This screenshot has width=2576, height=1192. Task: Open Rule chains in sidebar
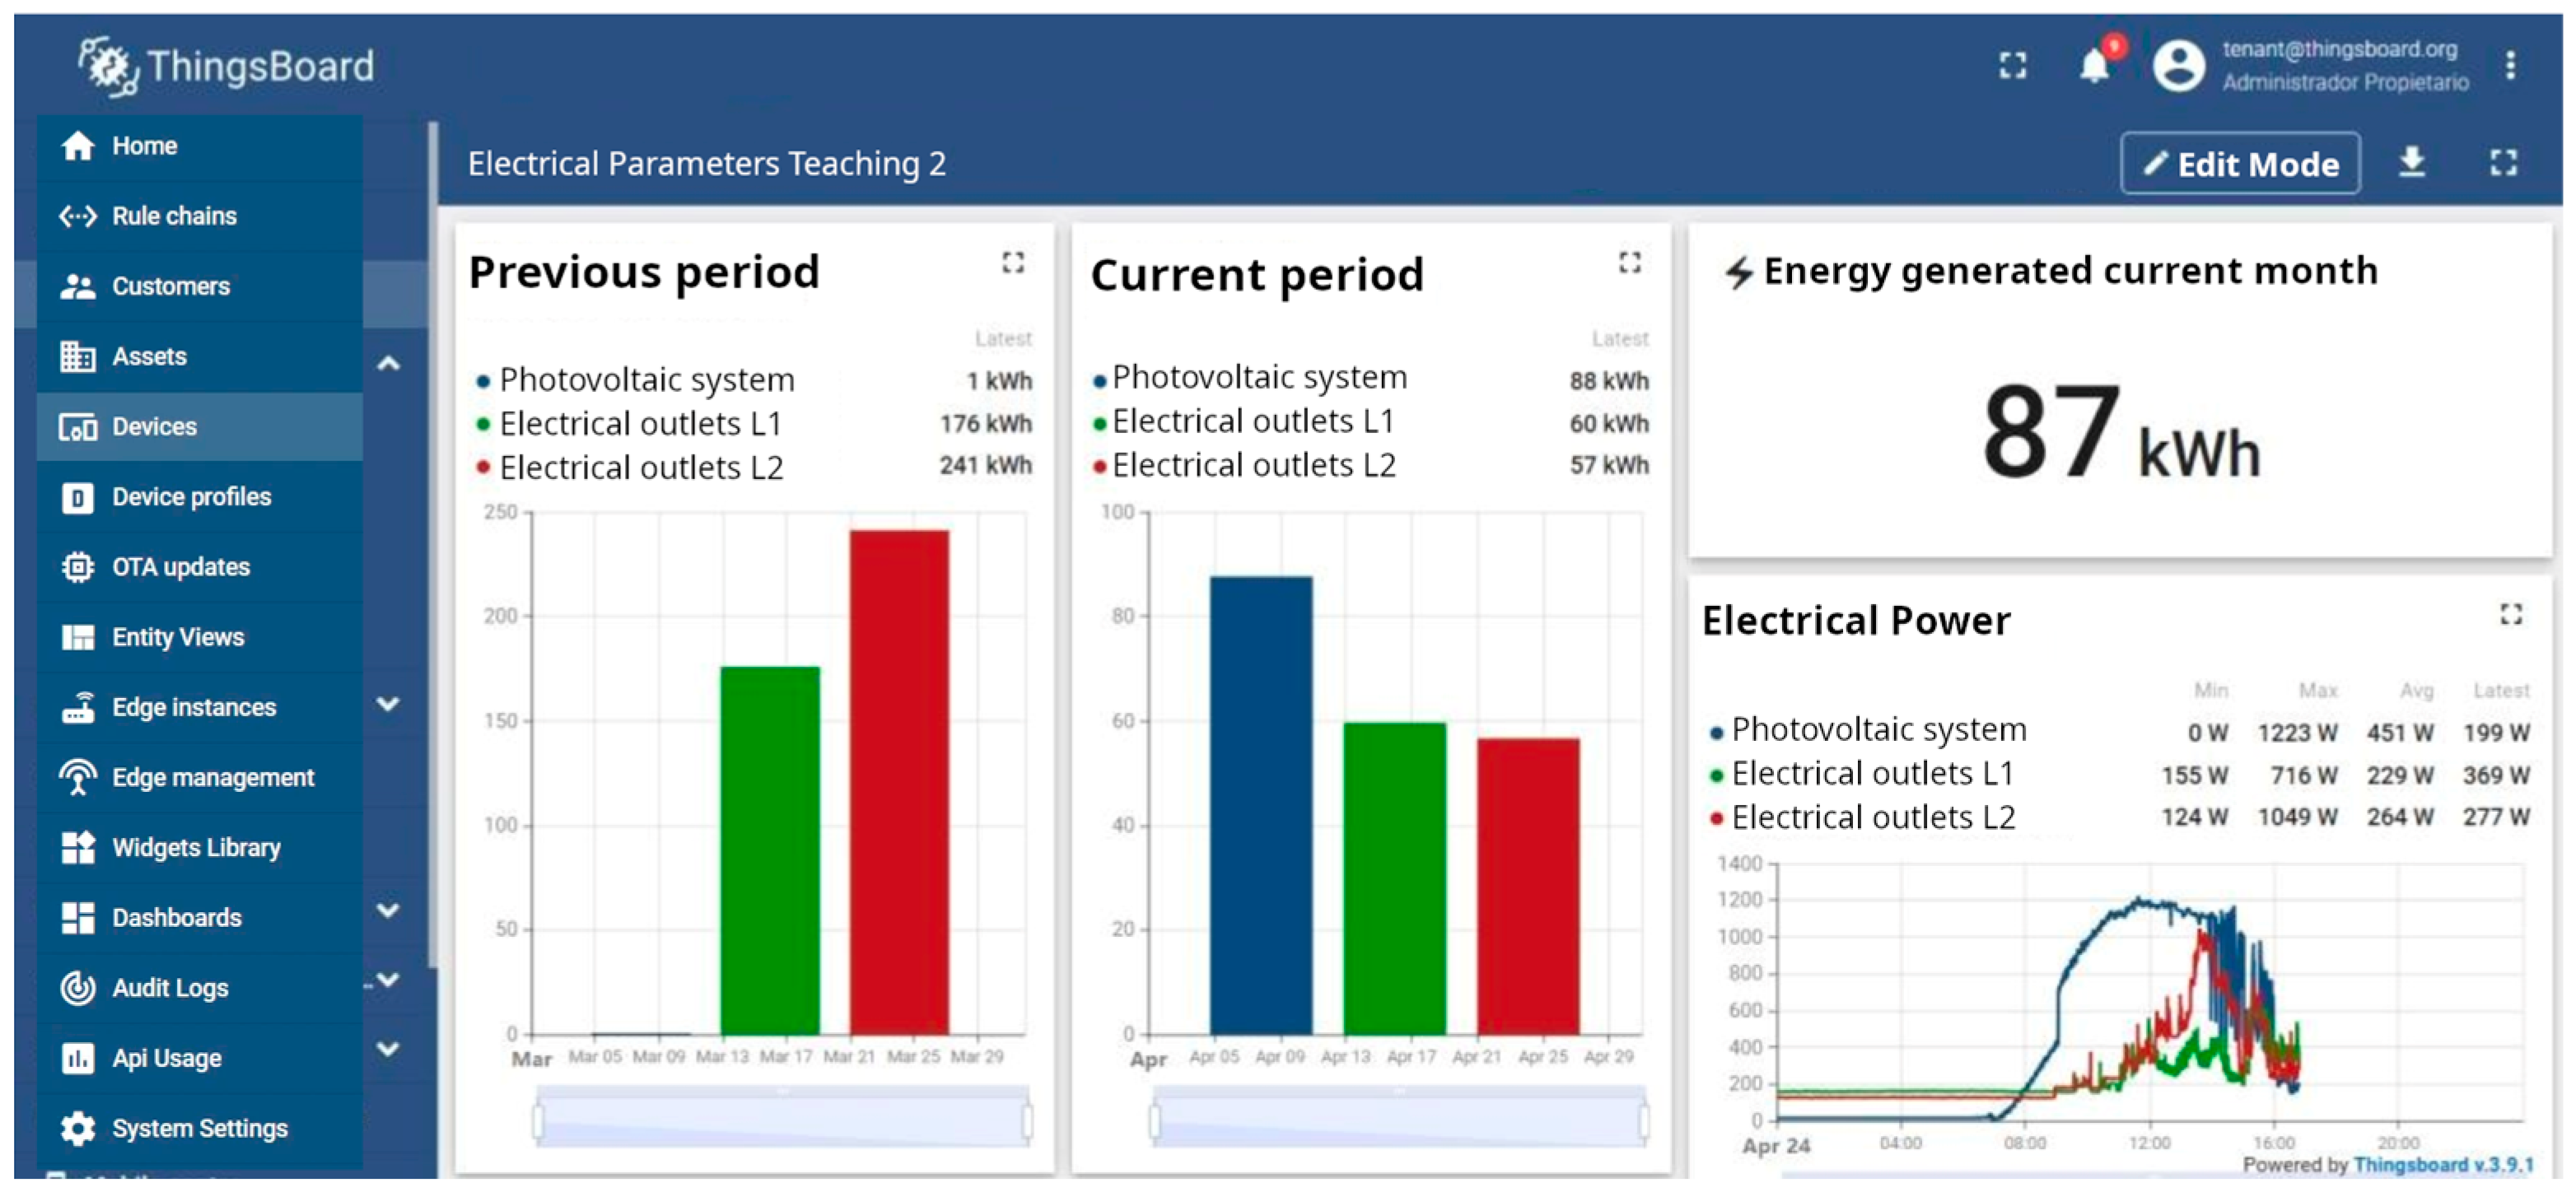[174, 216]
